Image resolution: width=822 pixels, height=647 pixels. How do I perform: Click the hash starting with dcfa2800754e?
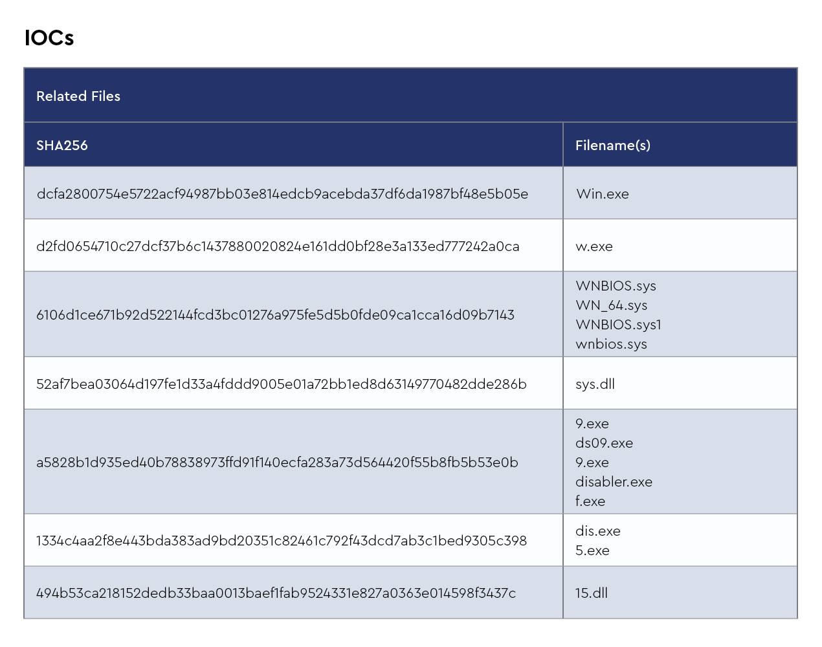[282, 194]
